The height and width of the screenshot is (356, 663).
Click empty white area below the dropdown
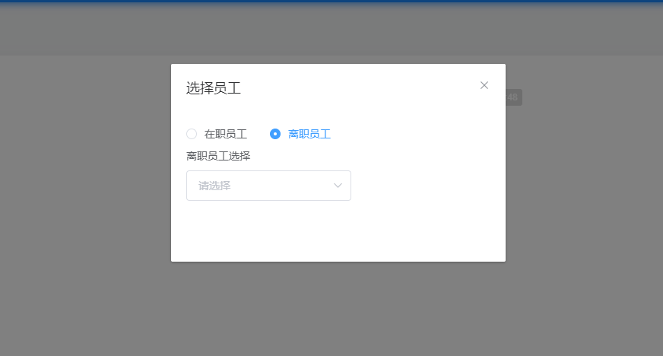338,230
